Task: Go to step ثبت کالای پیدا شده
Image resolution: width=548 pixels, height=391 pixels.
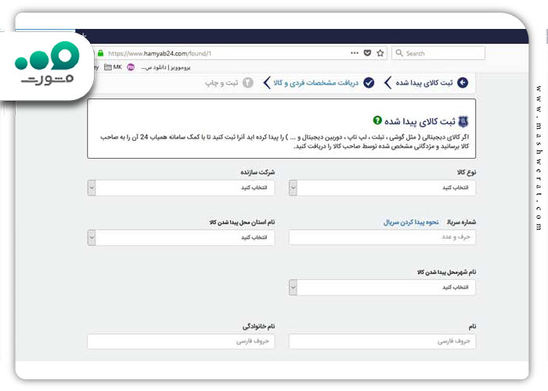Action: tap(424, 83)
